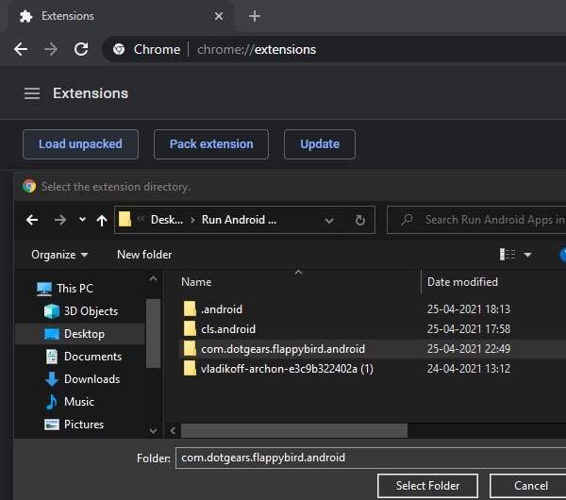Click the Pack extension button
The height and width of the screenshot is (500, 566).
click(x=211, y=144)
